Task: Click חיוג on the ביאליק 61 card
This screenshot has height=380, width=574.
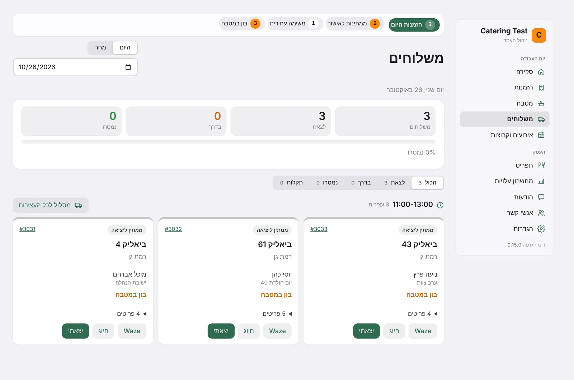Action: (x=249, y=331)
